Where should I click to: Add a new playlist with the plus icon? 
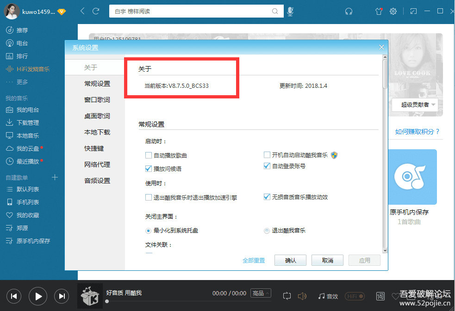pyautogui.click(x=55, y=177)
